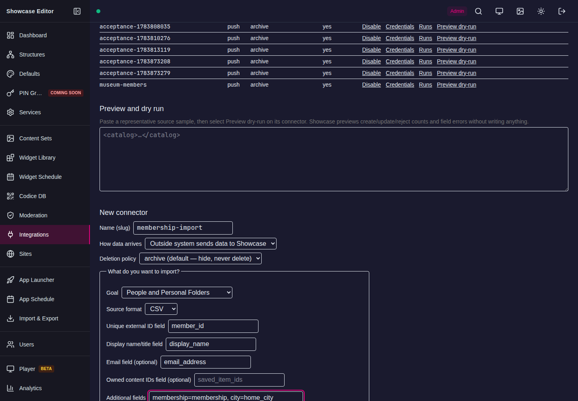
Task: Click the Codice DB QR icon
Action: 10,196
